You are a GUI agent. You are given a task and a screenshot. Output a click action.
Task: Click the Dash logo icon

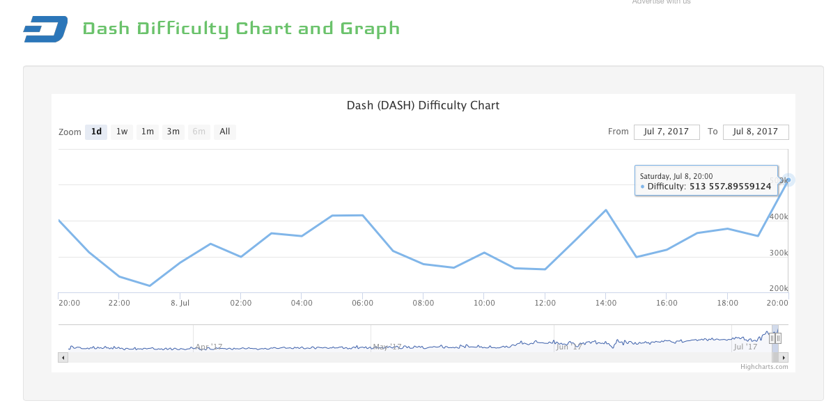45,29
